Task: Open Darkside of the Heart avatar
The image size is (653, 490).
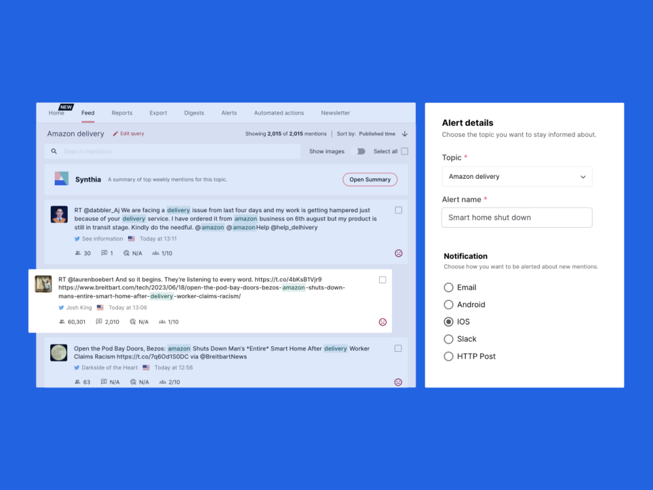Action: point(59,353)
